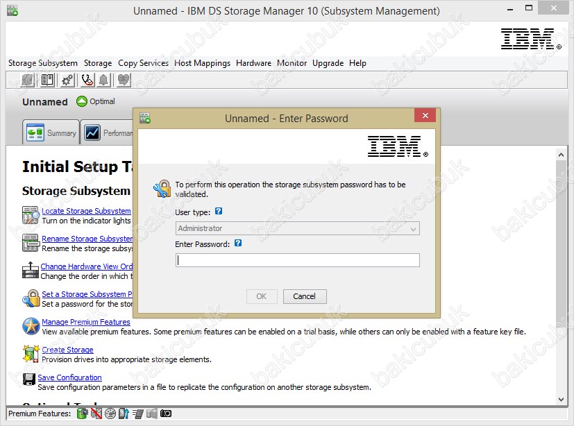Open the Storage menu
The width and height of the screenshot is (574, 426).
click(x=98, y=63)
